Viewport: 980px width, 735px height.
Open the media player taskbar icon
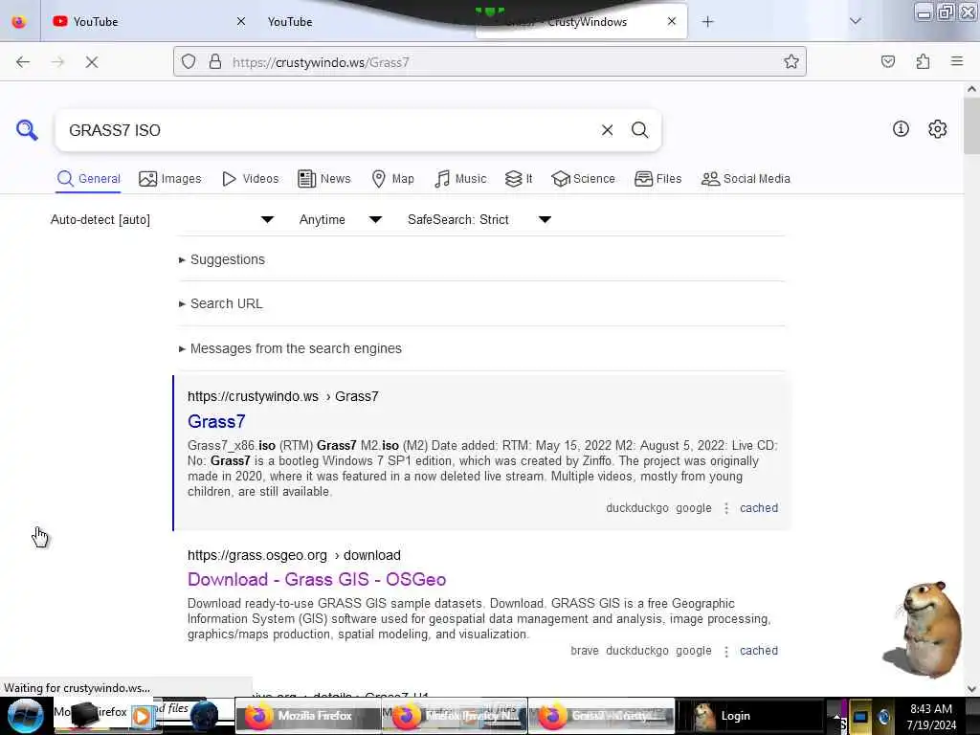142,716
